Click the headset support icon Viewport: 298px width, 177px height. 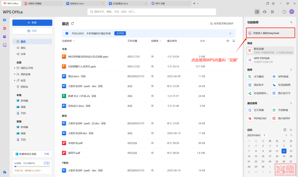tap(265, 12)
